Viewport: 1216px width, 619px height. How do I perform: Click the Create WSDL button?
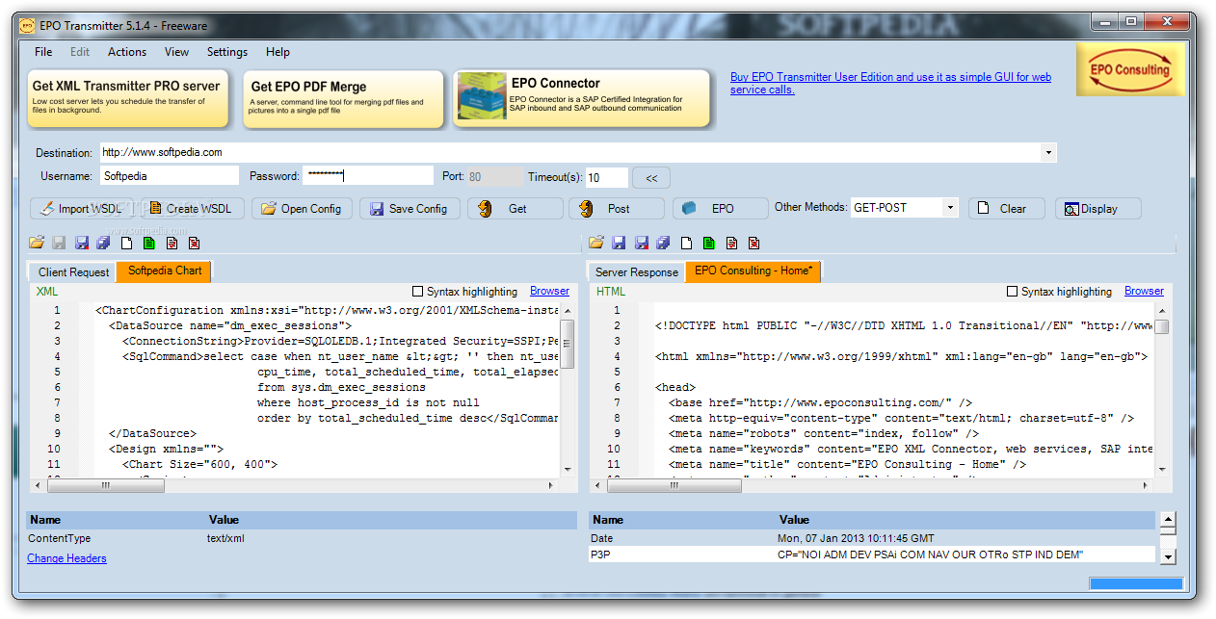click(190, 208)
